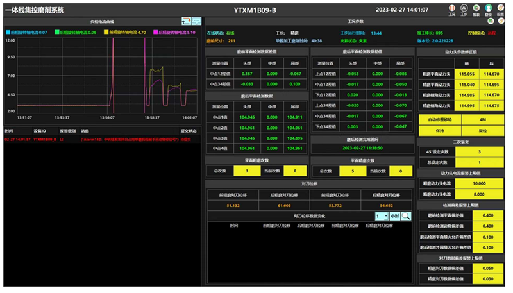Screen dimensions: 513x293
Task: Click the orange swap icon above the current chart
Action: pos(186,21)
